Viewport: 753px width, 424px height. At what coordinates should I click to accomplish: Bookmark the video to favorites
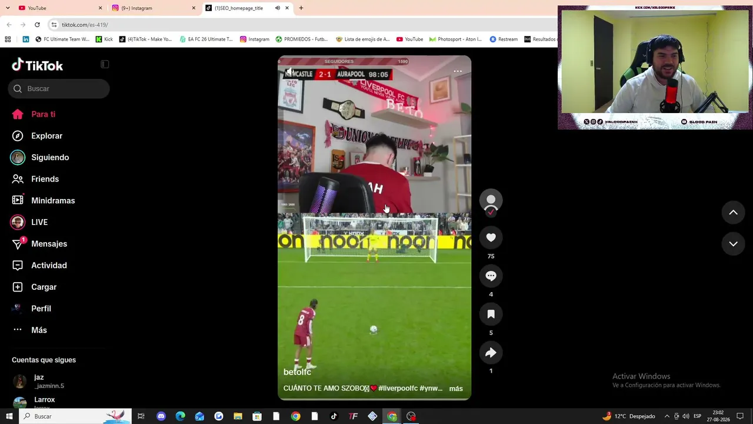pos(491,314)
